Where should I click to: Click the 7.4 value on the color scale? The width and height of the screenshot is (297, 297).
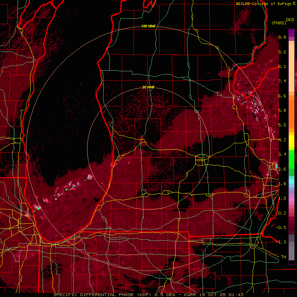tap(282, 81)
